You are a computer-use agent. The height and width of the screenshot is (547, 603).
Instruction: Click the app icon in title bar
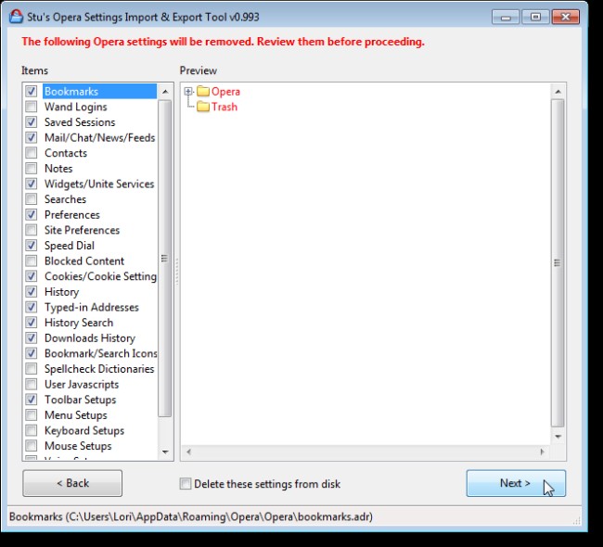(x=16, y=17)
